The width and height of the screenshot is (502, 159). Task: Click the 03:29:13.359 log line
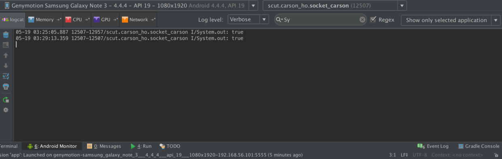coord(130,38)
